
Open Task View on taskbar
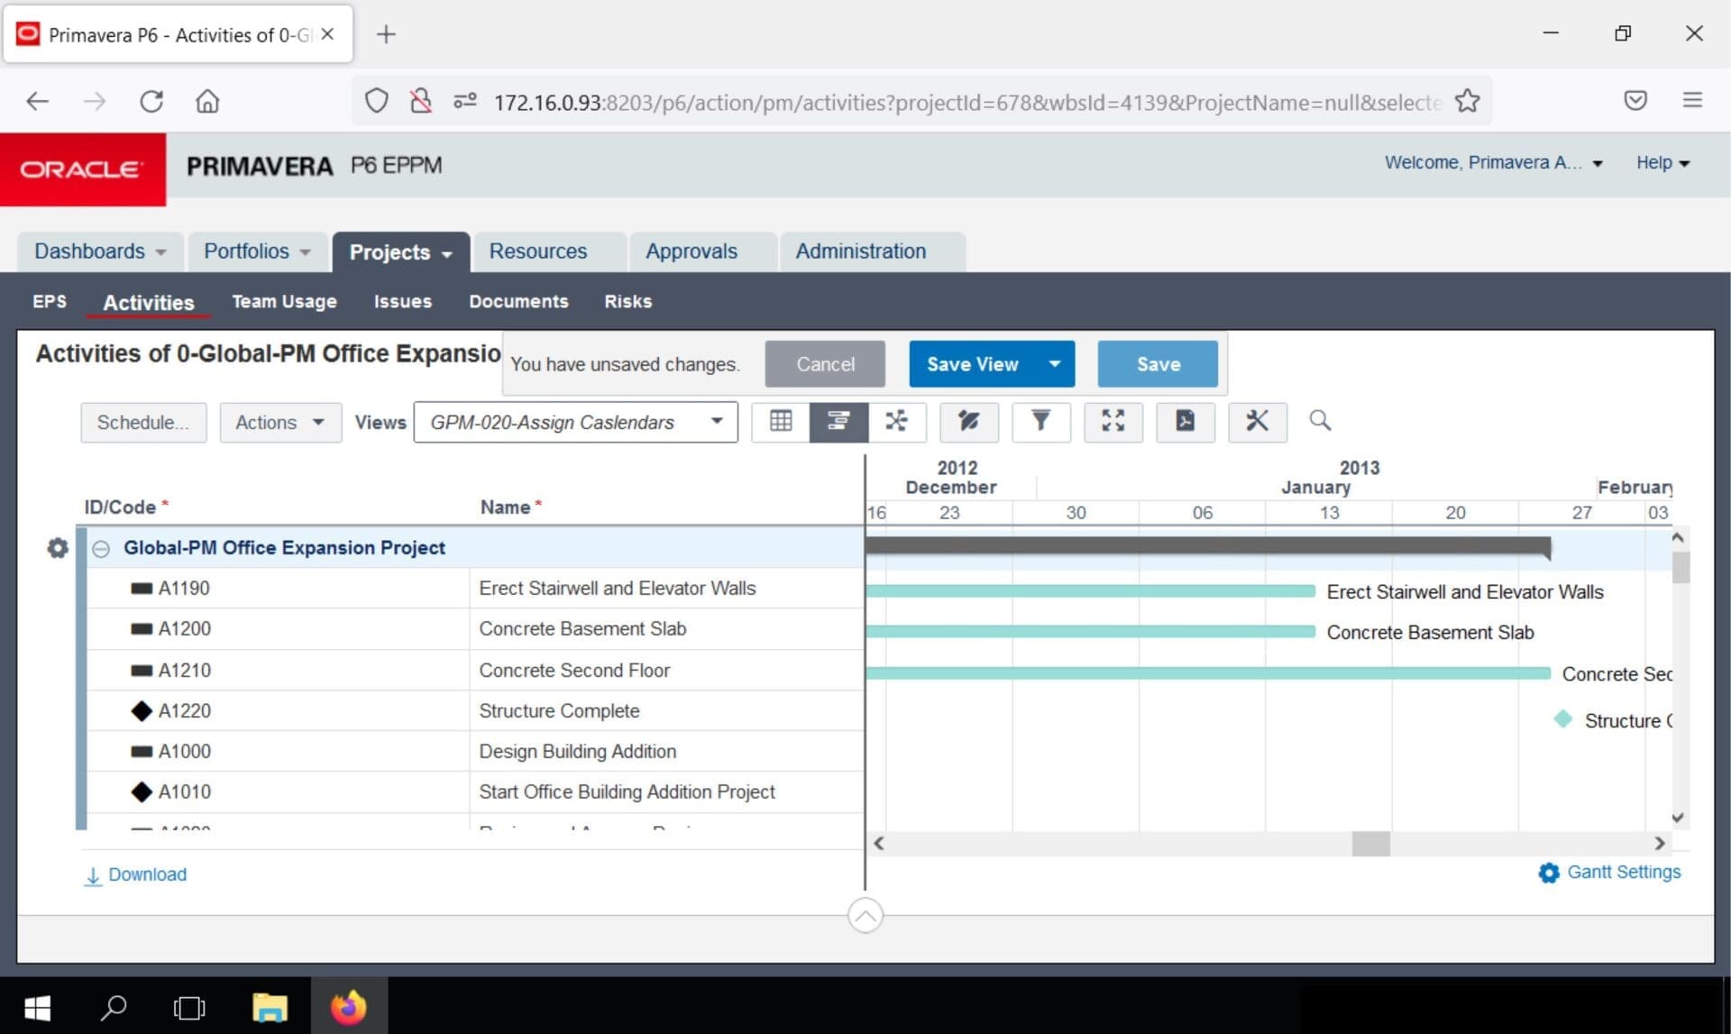coord(189,1007)
